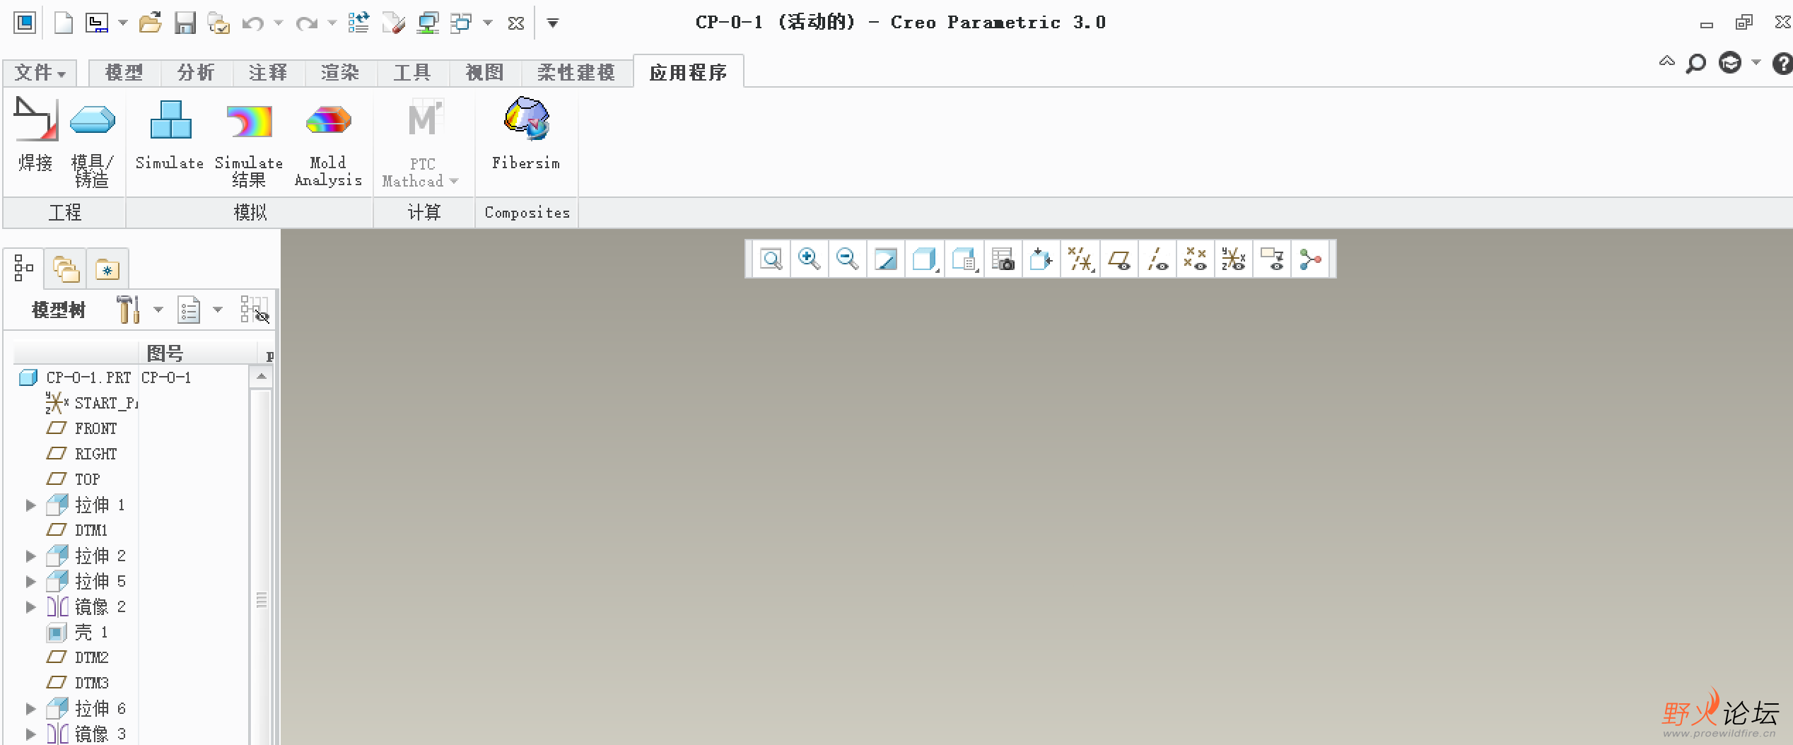Switch to the 模型 (Model) ribbon tab
This screenshot has height=745, width=1793.
pyautogui.click(x=124, y=73)
